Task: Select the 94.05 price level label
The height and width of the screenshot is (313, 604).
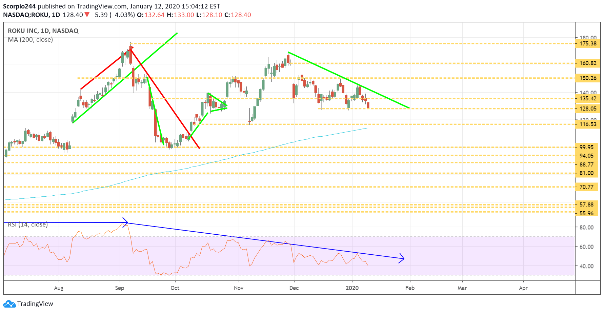Action: (x=586, y=156)
